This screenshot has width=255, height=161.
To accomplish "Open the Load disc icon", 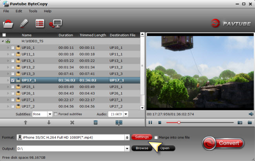I will coord(8,24).
